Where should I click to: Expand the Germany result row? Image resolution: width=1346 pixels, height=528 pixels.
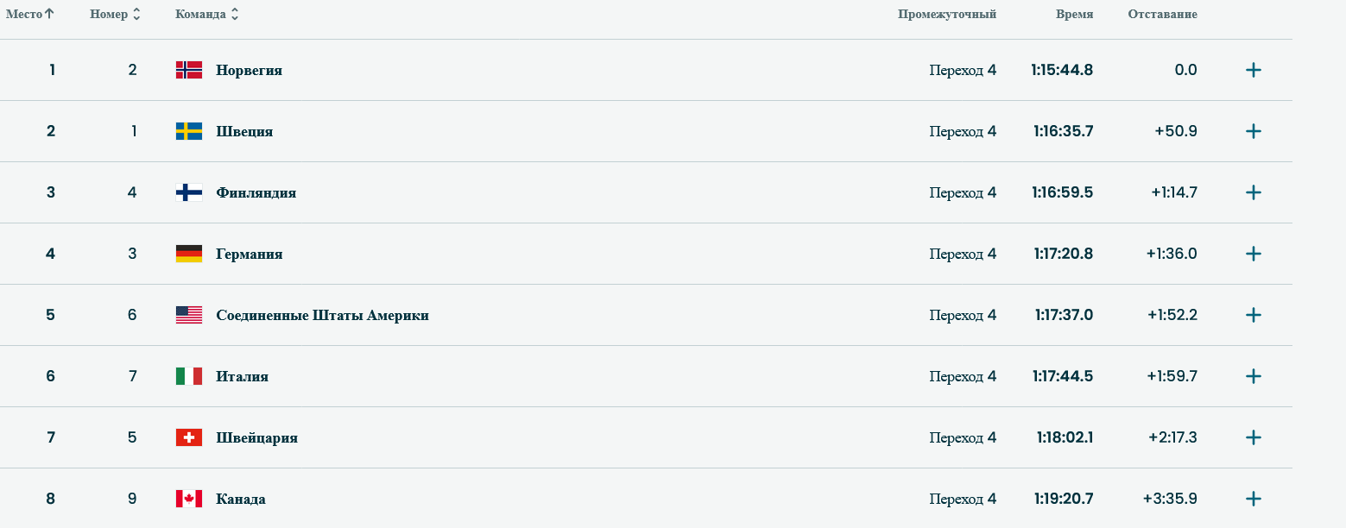(1254, 254)
